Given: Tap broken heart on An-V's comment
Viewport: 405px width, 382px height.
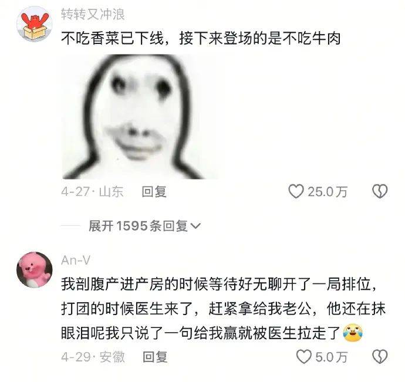Looking at the screenshot, I should point(380,357).
